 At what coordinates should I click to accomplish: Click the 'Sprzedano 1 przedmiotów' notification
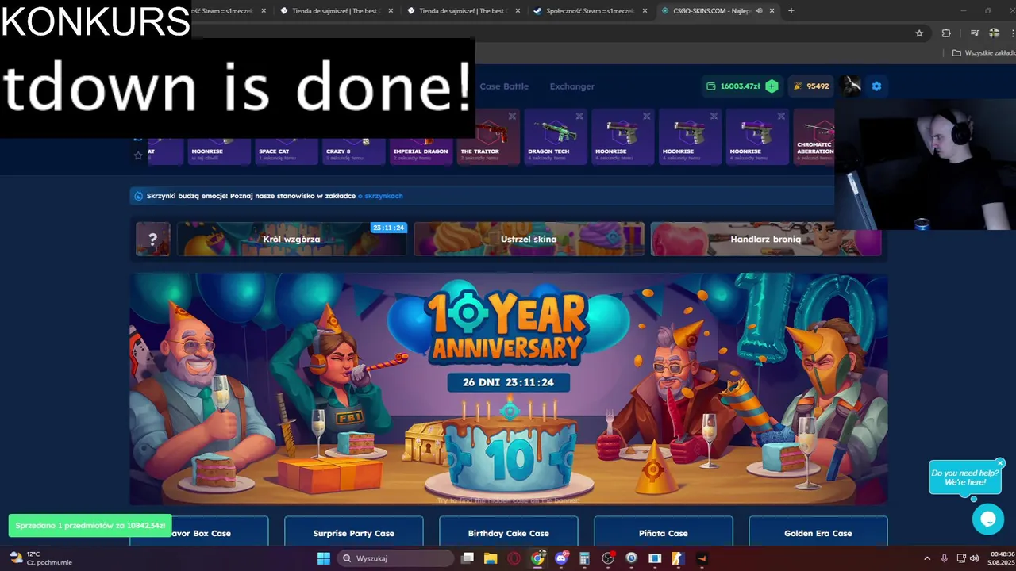[x=90, y=526]
